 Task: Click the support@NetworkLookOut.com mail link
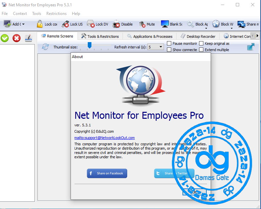point(104,138)
